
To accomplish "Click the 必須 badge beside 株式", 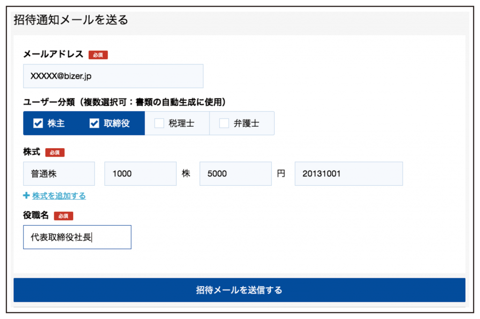I will click(55, 152).
